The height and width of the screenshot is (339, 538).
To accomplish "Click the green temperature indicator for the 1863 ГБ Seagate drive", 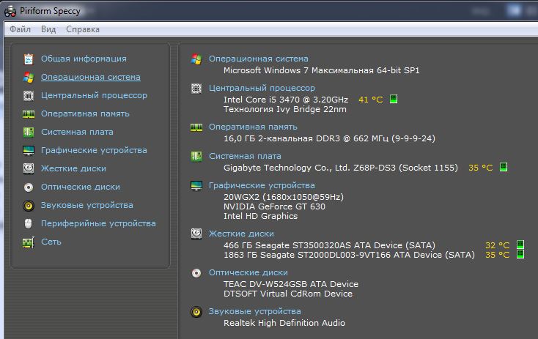I will click(520, 255).
